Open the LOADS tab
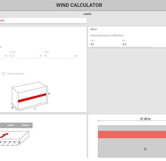Screen dimensions: 166x161 coord(87,14)
